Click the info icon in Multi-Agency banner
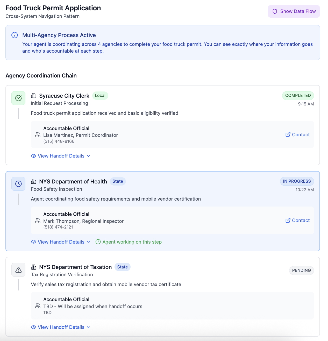 coord(15,35)
